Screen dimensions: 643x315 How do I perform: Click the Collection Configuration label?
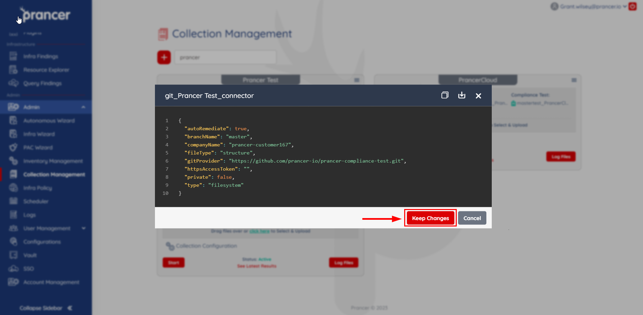coord(206,246)
